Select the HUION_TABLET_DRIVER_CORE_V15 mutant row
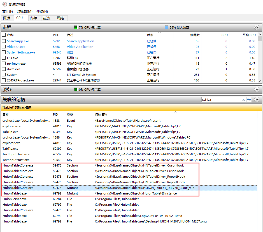 (129, 188)
